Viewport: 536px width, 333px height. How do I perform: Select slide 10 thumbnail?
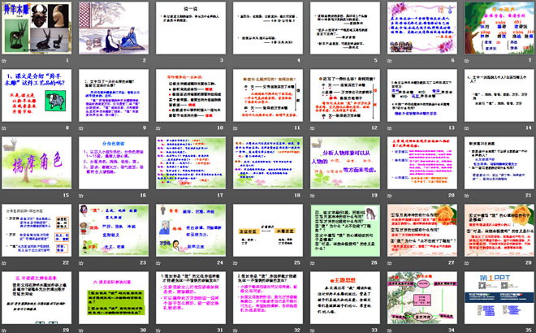click(x=191, y=95)
